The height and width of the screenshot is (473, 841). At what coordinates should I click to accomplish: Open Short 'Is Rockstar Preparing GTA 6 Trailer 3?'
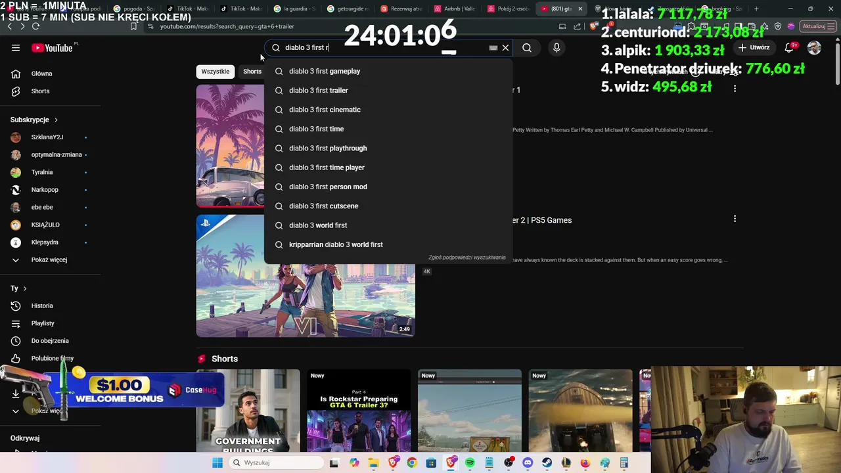(359, 411)
